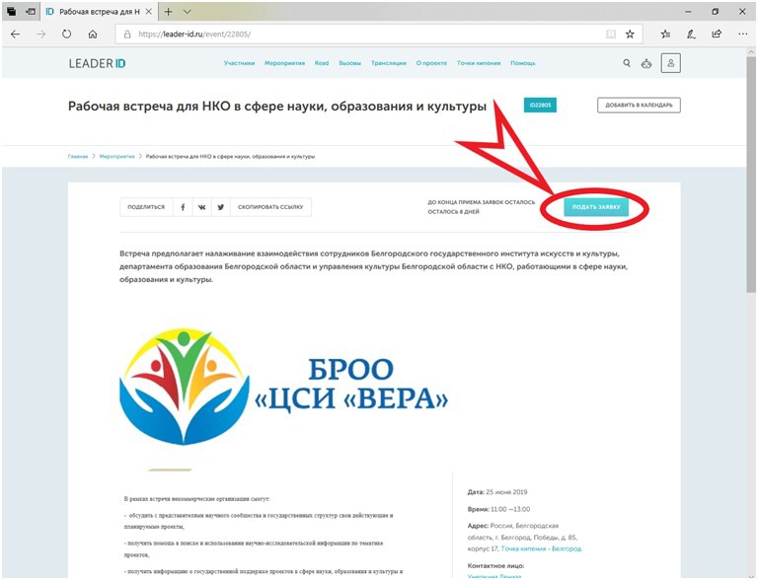Add page to favorites star icon
This screenshot has width=758, height=580.
click(630, 34)
